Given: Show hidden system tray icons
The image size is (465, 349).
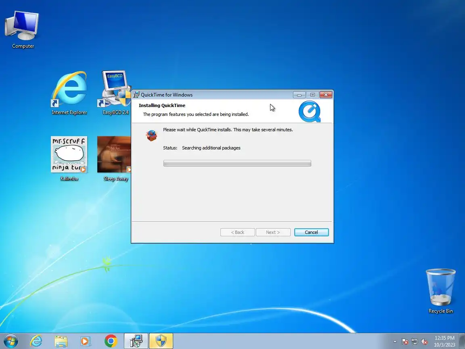Looking at the screenshot, I should (x=395, y=342).
